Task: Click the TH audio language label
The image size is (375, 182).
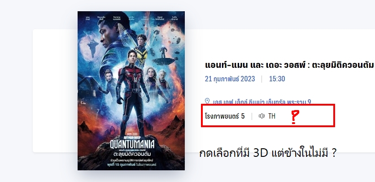Action: (x=272, y=116)
